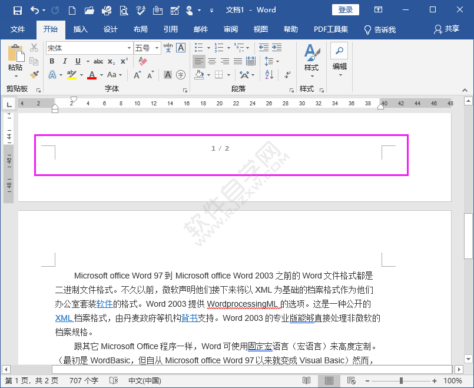Cut selection with the scissors icon
Screen dimensions: 474x388
click(34, 47)
